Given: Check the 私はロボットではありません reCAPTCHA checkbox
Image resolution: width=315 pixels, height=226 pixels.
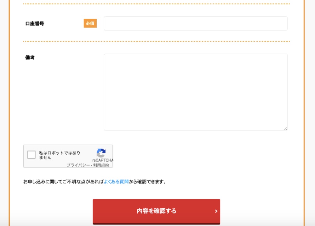Looking at the screenshot, I should pos(31,155).
